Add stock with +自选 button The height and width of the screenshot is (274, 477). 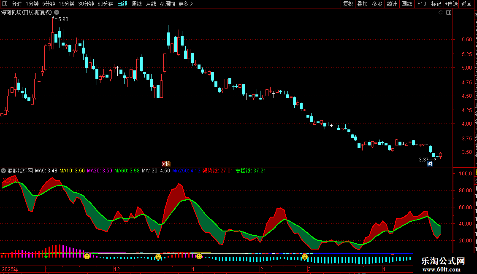451,4
